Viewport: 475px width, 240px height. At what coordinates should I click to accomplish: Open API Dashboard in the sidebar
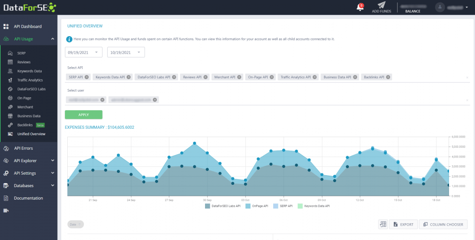pos(28,26)
